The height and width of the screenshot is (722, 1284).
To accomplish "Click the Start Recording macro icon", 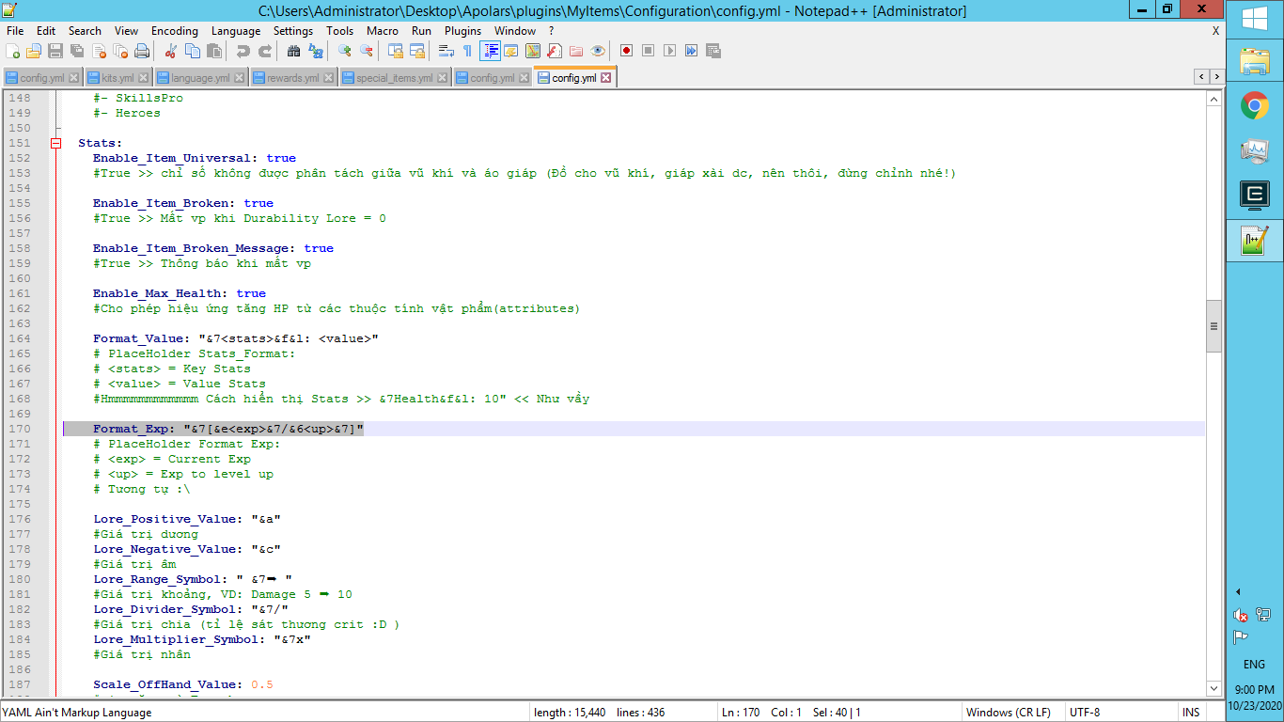I will point(626,51).
